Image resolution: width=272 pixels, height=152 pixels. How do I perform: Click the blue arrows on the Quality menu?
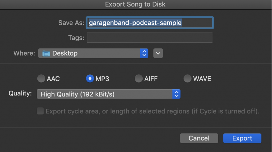(x=176, y=94)
